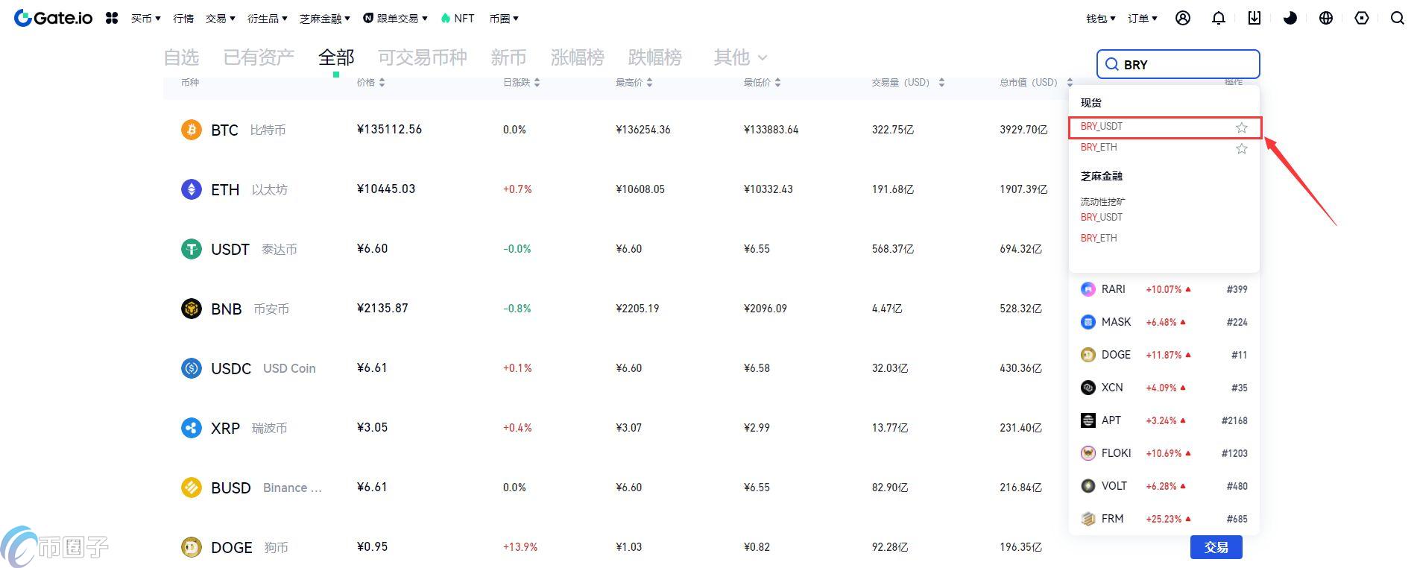Image resolution: width=1414 pixels, height=568 pixels.
Task: Click the ETH coin icon
Action: [192, 189]
